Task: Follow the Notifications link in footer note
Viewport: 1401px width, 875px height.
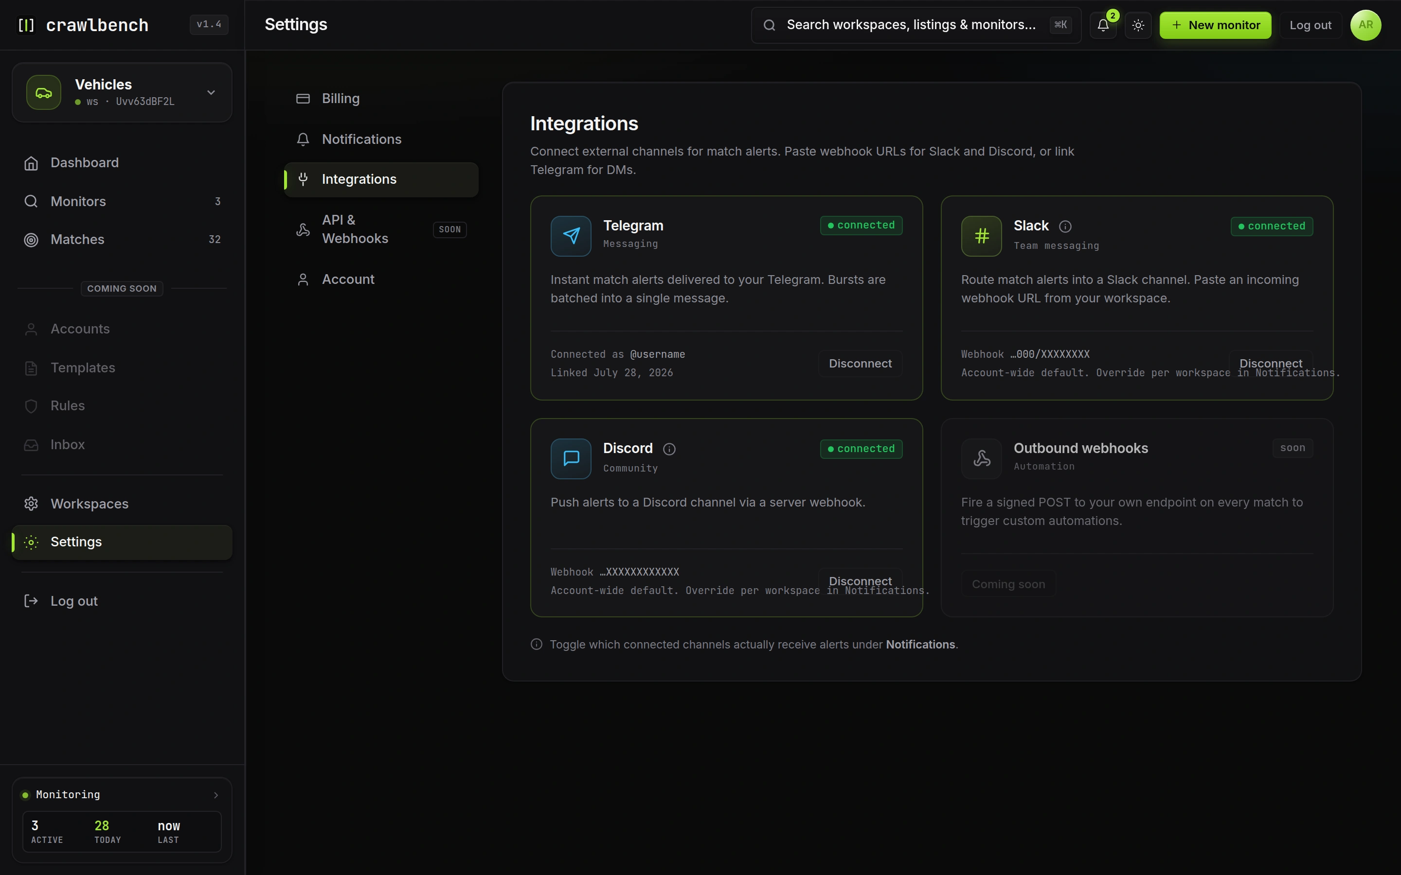Action: point(920,645)
